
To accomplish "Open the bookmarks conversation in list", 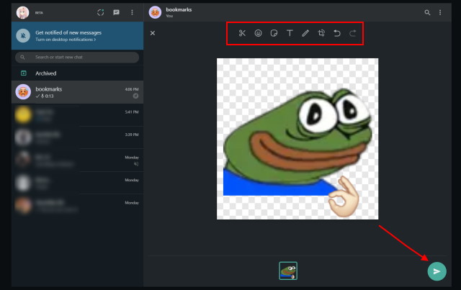I will point(77,92).
